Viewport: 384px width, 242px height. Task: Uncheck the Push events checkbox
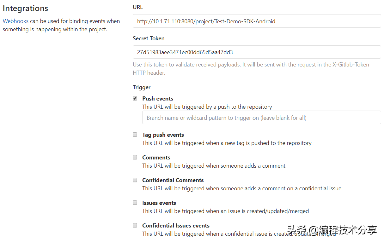[135, 98]
